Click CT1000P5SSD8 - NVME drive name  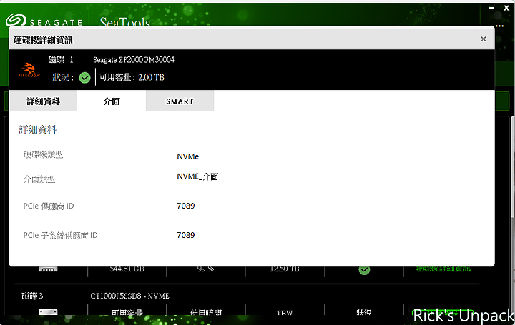[x=129, y=296]
